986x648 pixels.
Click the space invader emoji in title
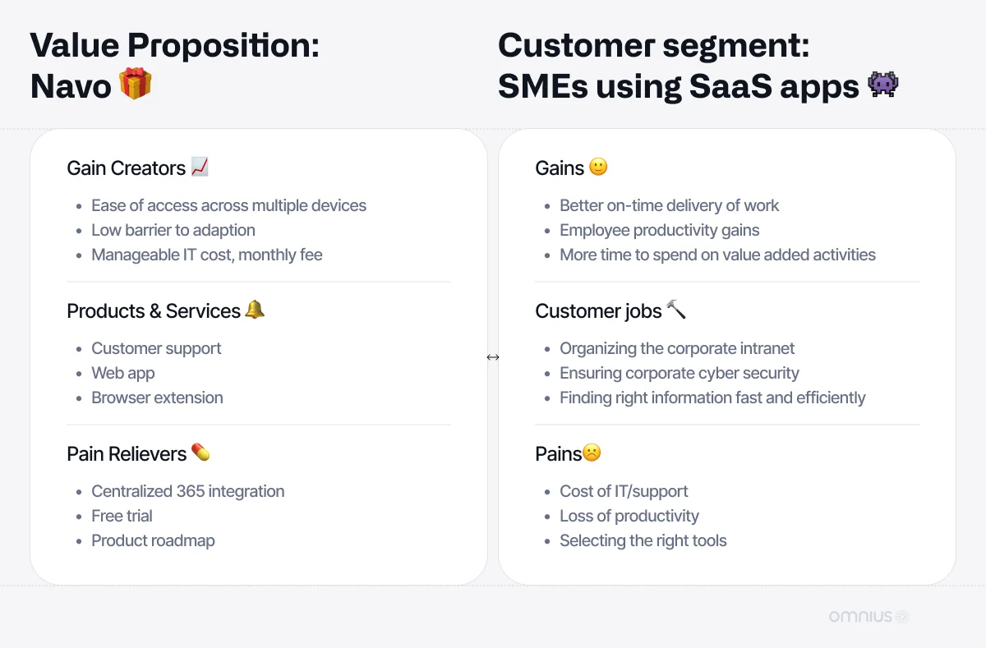[x=883, y=85]
